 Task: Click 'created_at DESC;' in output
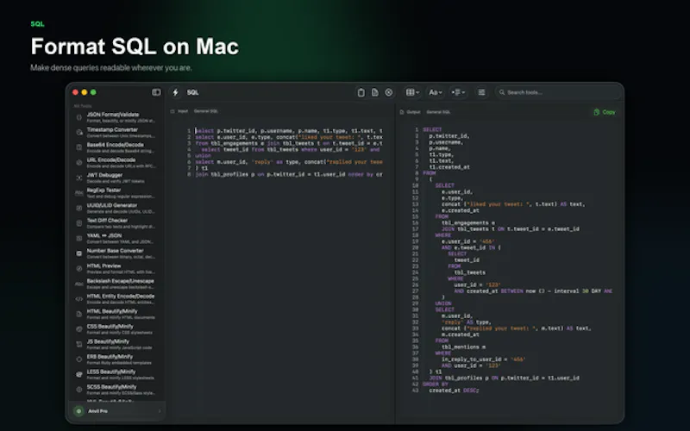[454, 390]
